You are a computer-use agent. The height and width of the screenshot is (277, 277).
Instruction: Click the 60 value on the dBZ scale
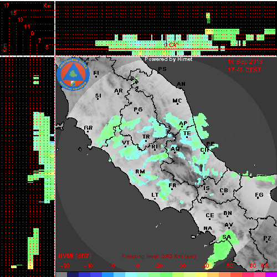pyautogui.click(x=253, y=266)
